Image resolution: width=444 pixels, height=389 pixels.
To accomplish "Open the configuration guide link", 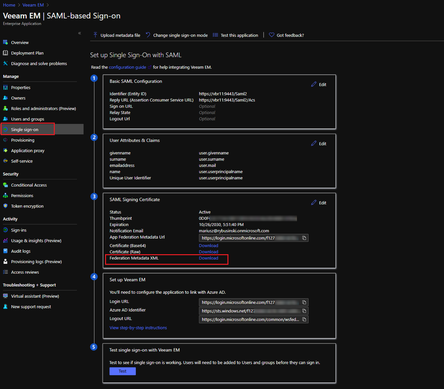I will 127,67.
